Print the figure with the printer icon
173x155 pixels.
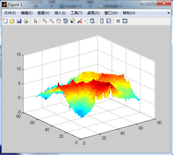tap(26, 21)
